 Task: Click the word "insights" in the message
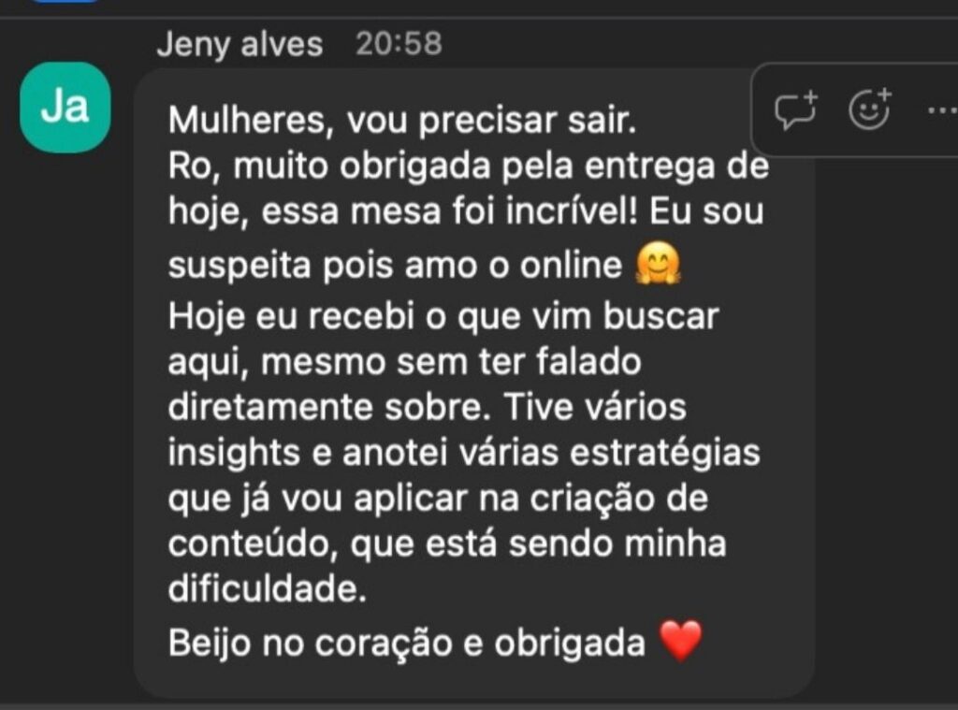tap(234, 454)
